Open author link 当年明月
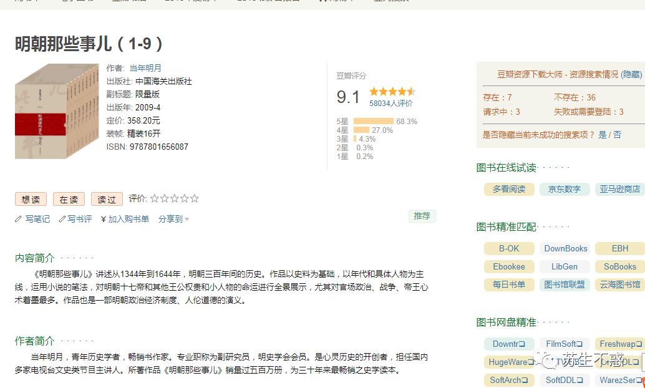Viewport: 645px width, 388px height. coord(145,68)
